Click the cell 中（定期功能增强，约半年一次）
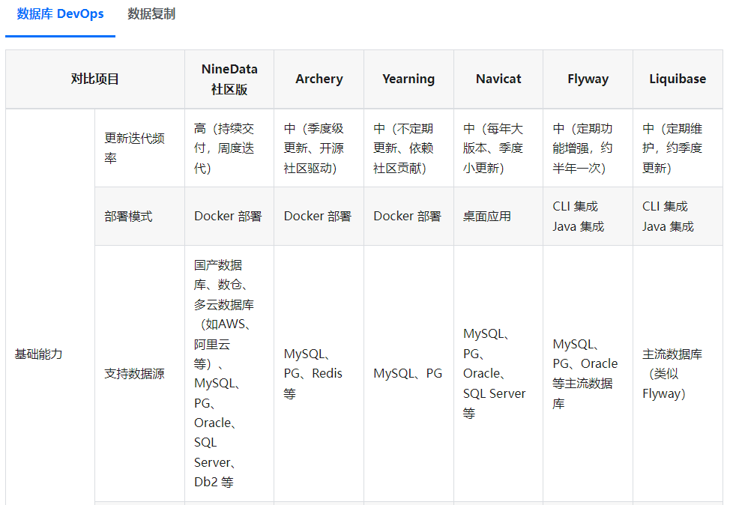 point(588,148)
